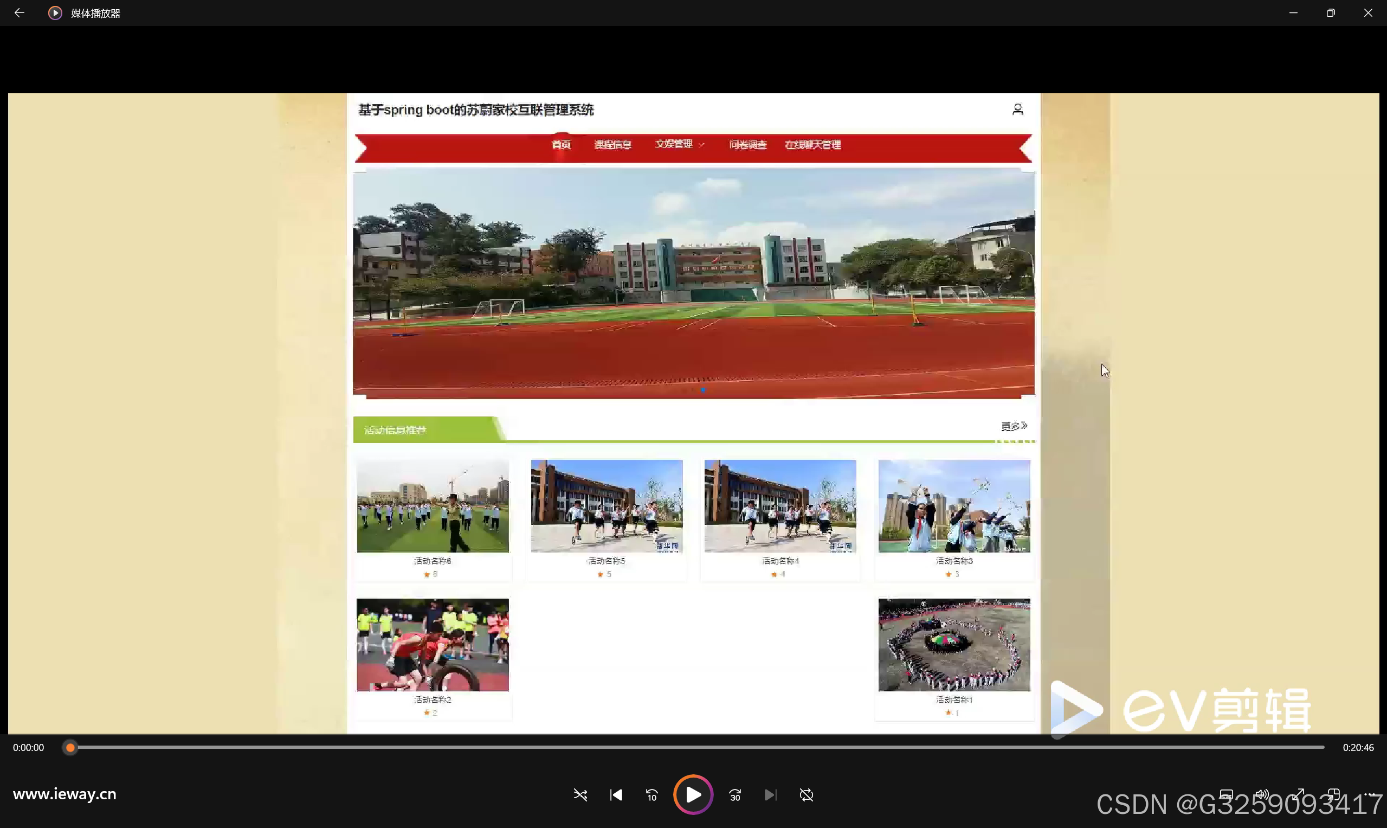Click the user profile icon in the header
Screen dimensions: 1387x828
(1018, 110)
